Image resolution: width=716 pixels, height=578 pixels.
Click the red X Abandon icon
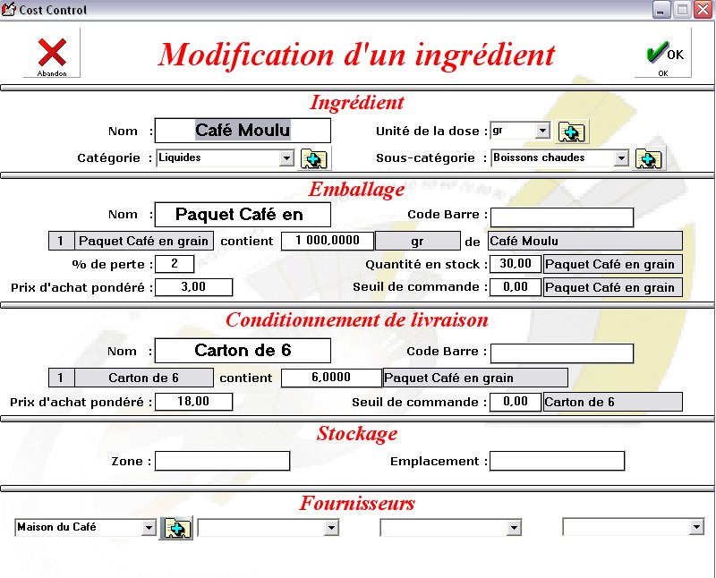click(x=52, y=52)
